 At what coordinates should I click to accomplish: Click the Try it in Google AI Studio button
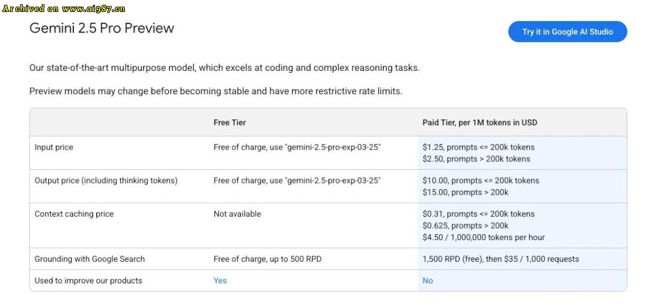(567, 32)
